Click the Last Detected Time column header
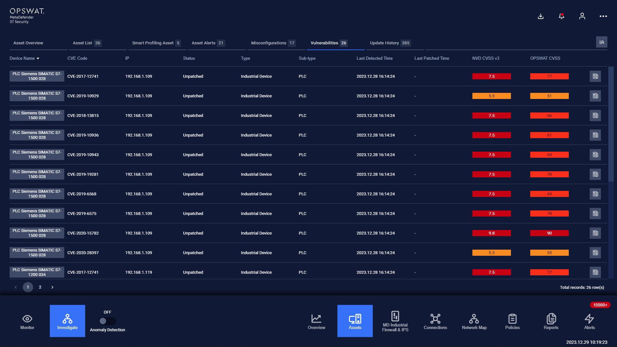The height and width of the screenshot is (347, 617). coord(374,58)
